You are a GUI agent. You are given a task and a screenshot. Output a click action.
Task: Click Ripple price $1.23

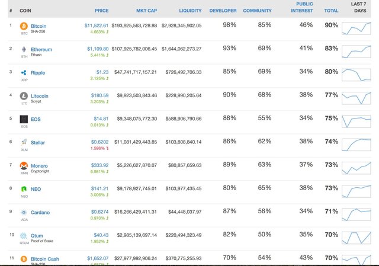coord(102,72)
